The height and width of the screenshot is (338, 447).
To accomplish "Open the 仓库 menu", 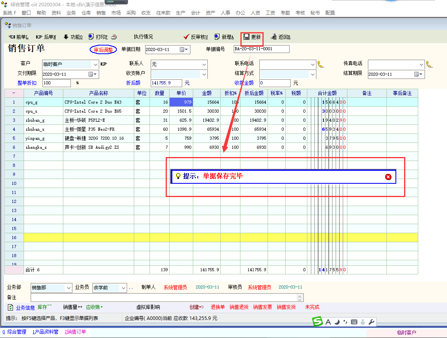I will [86, 13].
